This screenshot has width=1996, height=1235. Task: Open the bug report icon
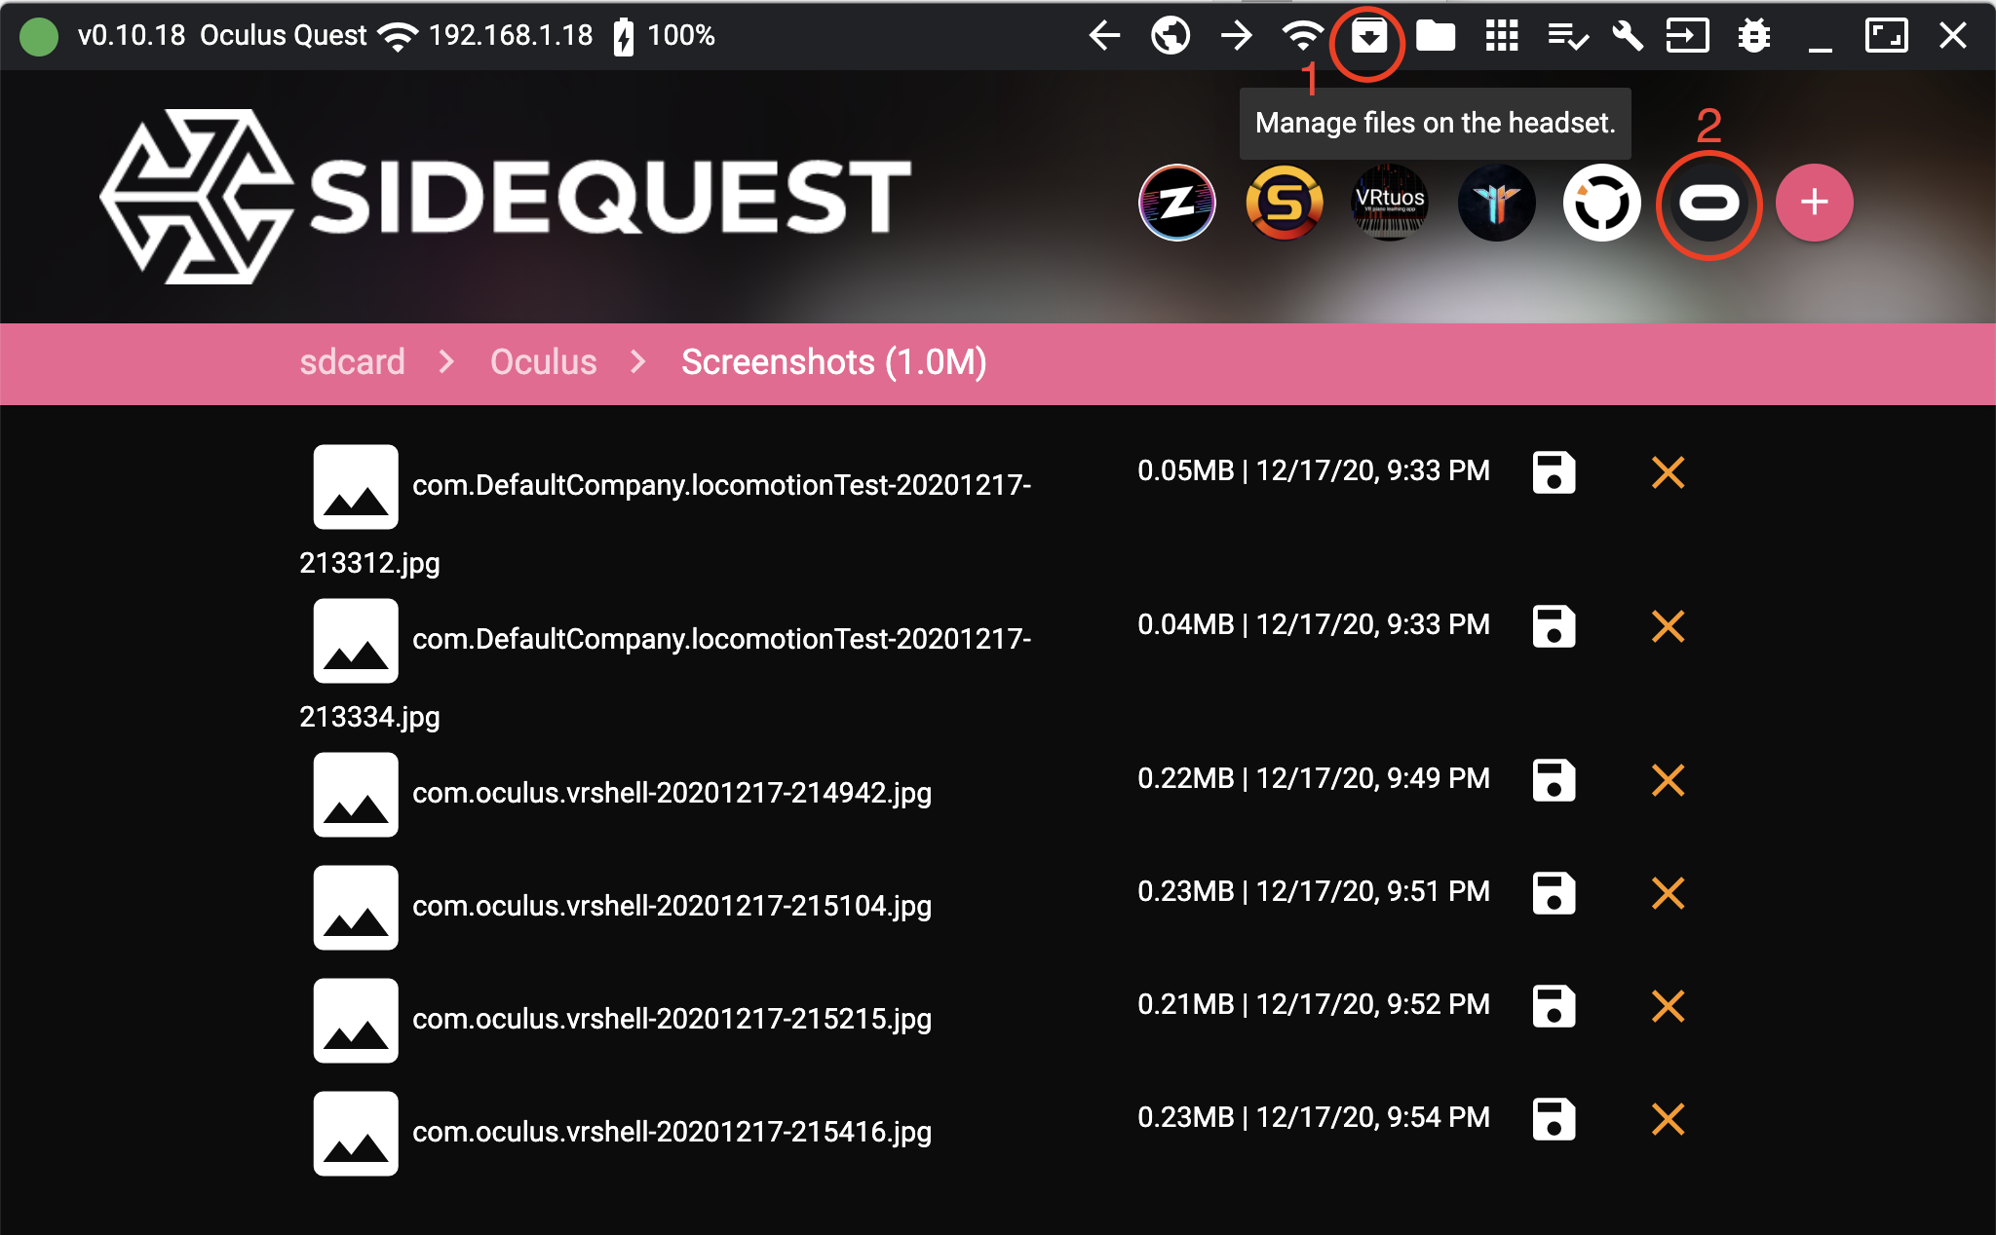click(1753, 36)
